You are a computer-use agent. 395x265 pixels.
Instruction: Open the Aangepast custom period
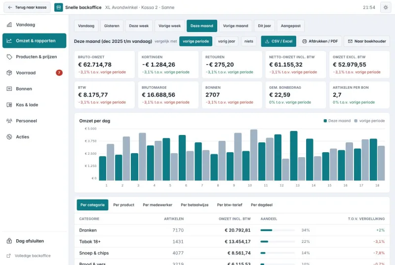coord(291,26)
